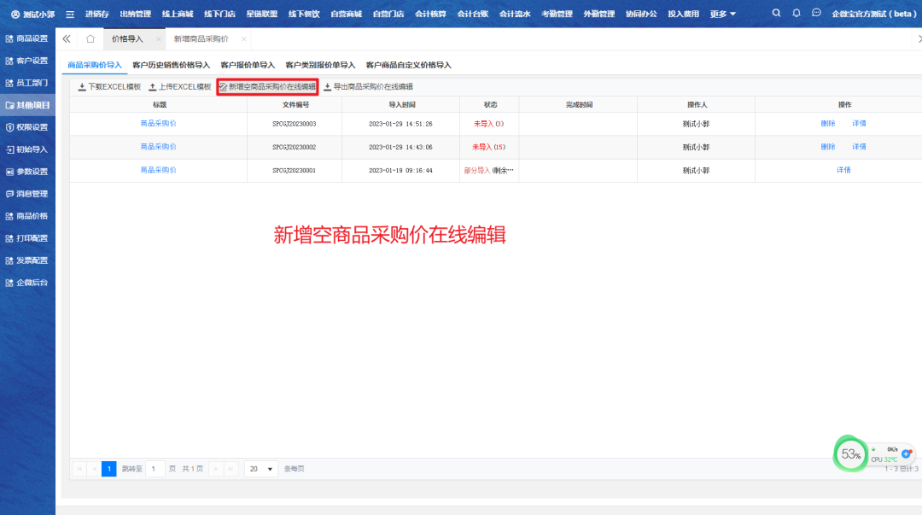Go to the home tab icon

point(90,39)
